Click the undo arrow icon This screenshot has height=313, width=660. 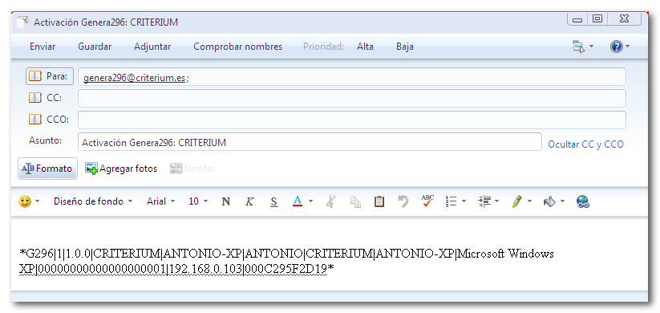403,201
